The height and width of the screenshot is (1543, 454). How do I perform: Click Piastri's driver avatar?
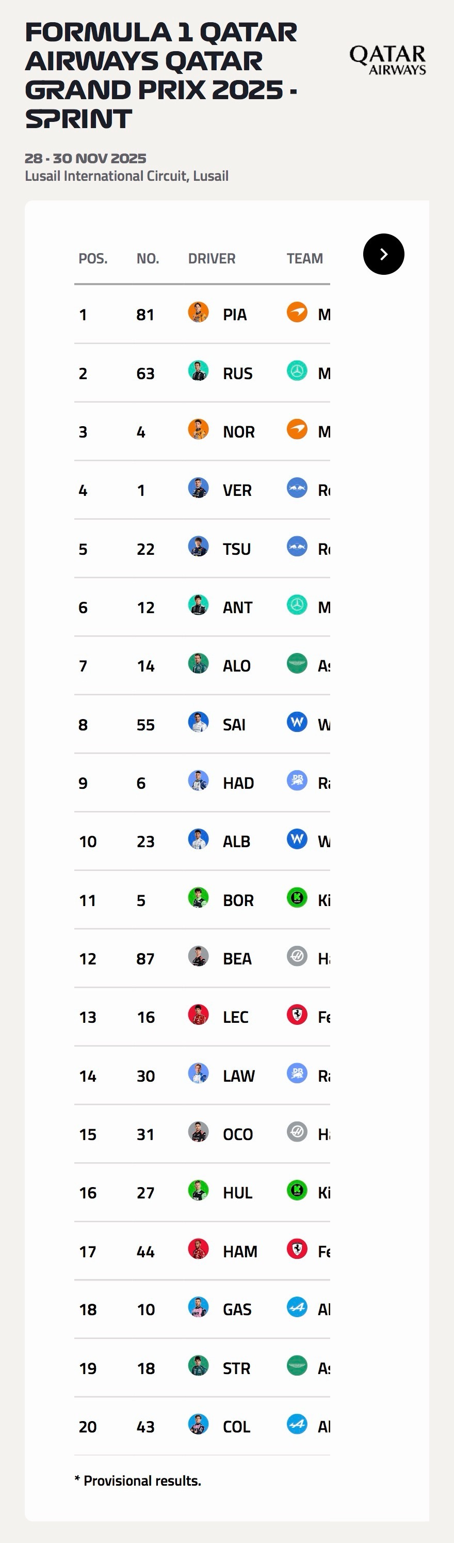coord(198,313)
